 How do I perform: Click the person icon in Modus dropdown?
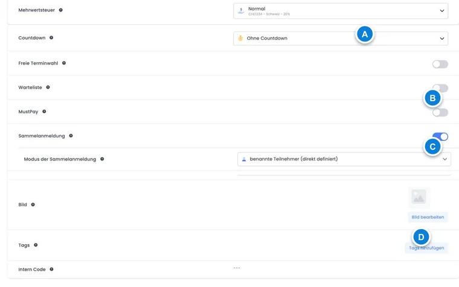point(244,159)
